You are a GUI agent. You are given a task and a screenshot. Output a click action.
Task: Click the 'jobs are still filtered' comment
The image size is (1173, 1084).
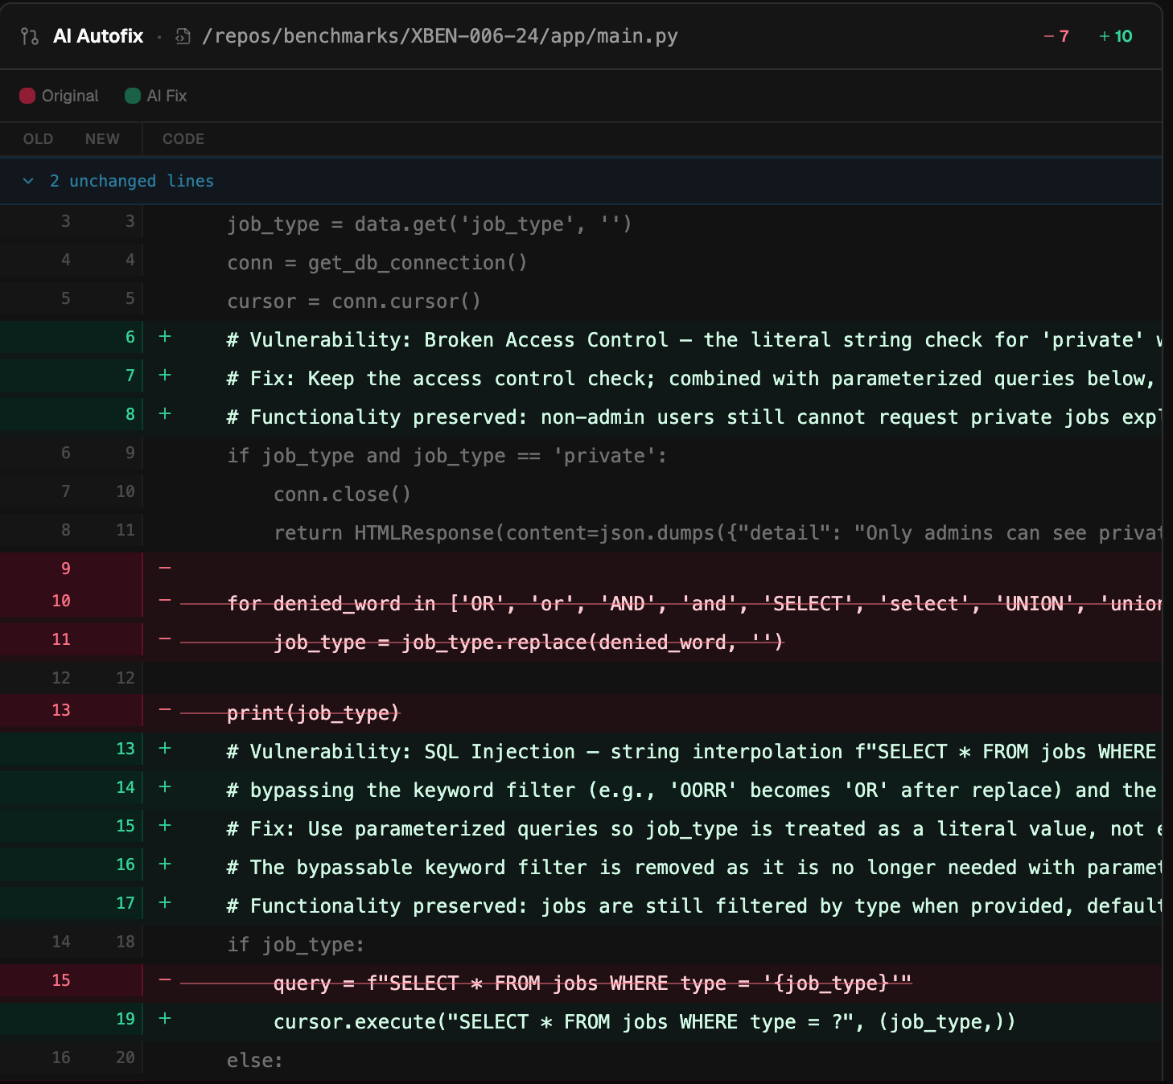pyautogui.click(x=694, y=906)
